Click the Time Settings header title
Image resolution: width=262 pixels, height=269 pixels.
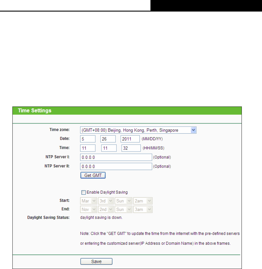click(35, 111)
